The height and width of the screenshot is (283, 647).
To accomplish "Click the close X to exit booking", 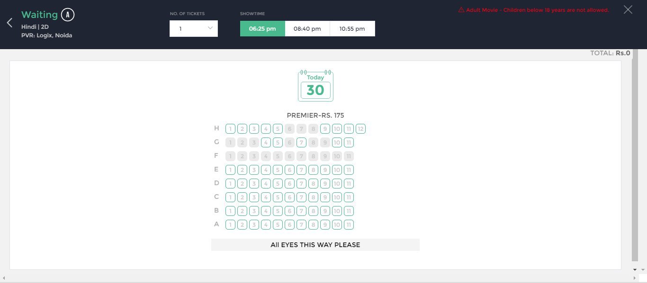I will [628, 9].
